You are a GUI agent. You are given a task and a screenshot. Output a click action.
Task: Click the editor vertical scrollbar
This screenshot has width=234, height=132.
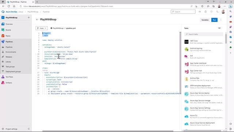180,63
